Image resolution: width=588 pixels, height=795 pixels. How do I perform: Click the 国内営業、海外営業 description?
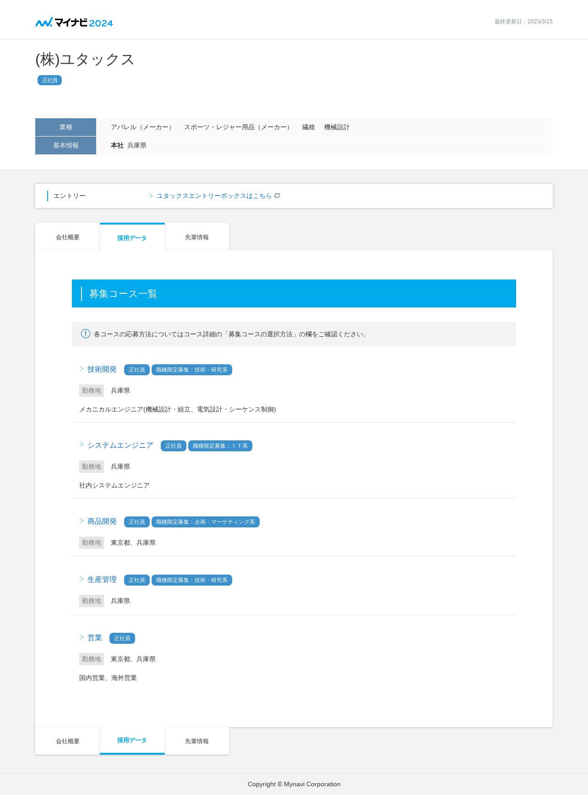coord(108,678)
